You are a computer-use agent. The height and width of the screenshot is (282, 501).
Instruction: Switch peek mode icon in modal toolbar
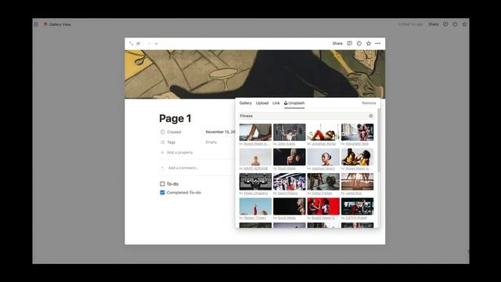click(139, 44)
